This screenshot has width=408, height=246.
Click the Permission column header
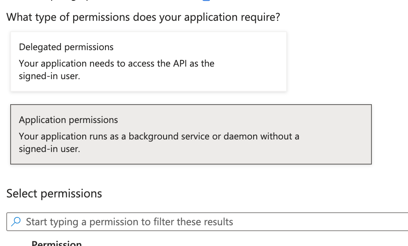coord(57,243)
